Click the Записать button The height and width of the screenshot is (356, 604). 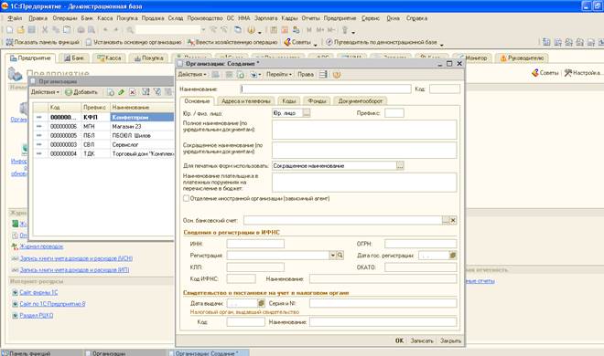[x=422, y=340]
